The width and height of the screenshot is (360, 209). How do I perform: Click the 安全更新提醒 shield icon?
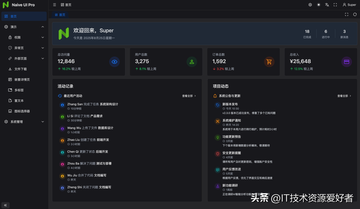(218, 154)
